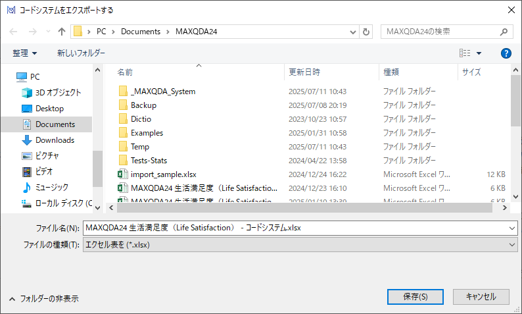Click the Back navigation arrow
The image size is (522, 314).
(13, 32)
